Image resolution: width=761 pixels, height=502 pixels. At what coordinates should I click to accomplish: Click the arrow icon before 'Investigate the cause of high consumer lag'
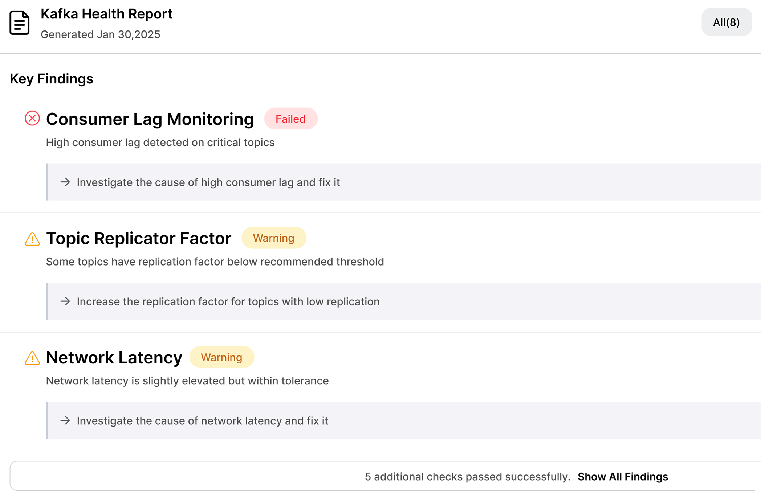tap(65, 182)
